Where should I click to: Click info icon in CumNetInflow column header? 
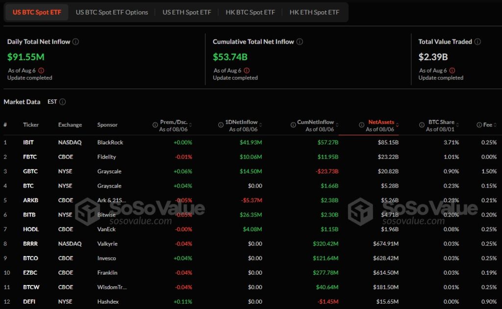pyautogui.click(x=293, y=125)
